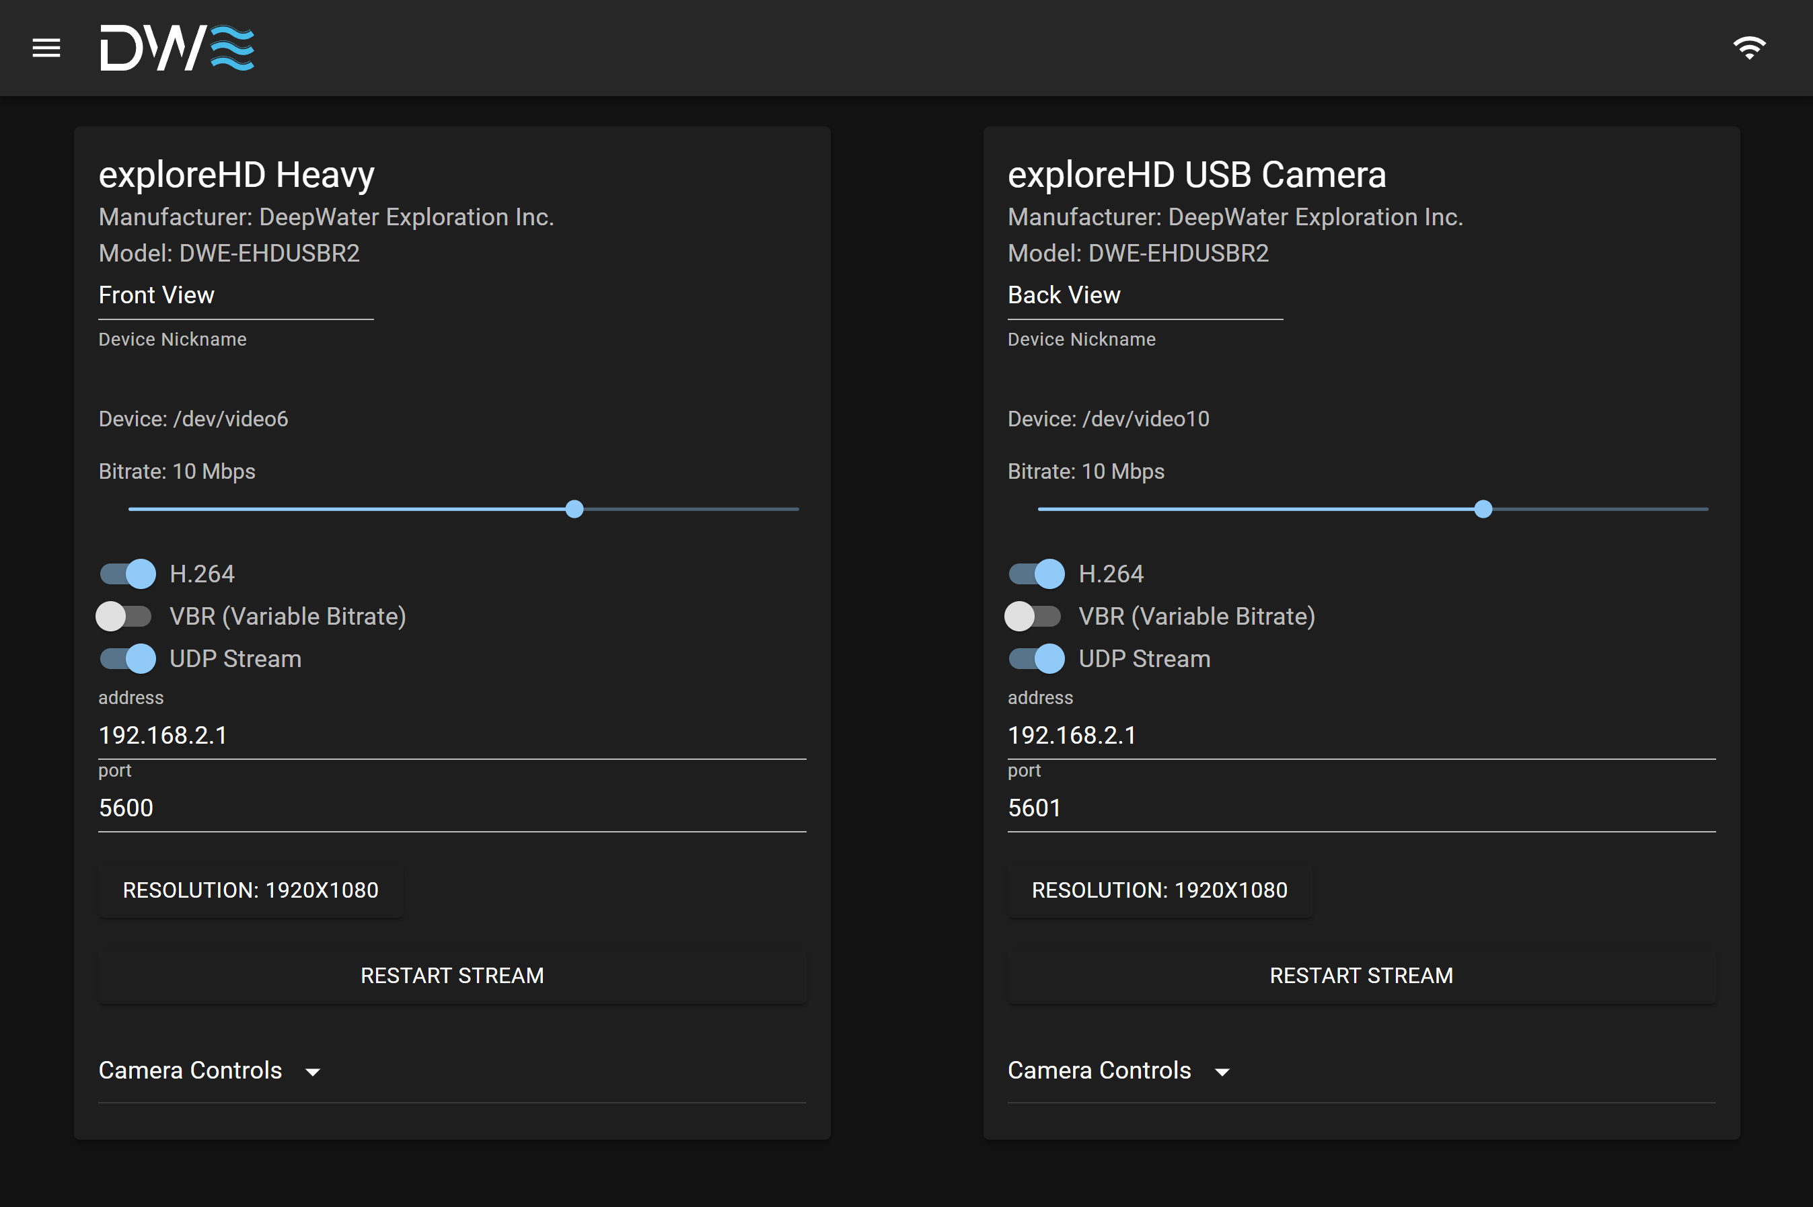This screenshot has width=1813, height=1207.
Task: Open the hamburger navigation menu
Action: 46,48
